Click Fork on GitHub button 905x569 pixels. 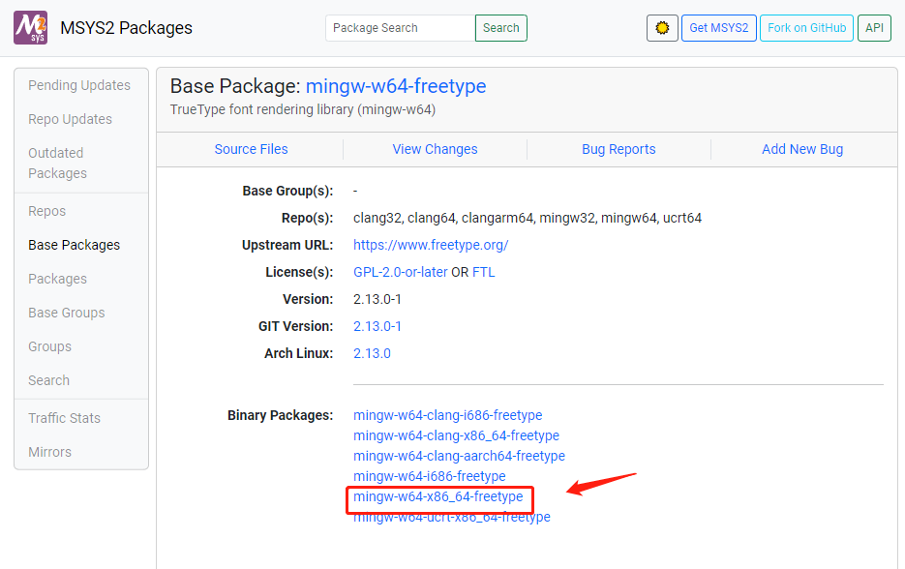point(806,28)
